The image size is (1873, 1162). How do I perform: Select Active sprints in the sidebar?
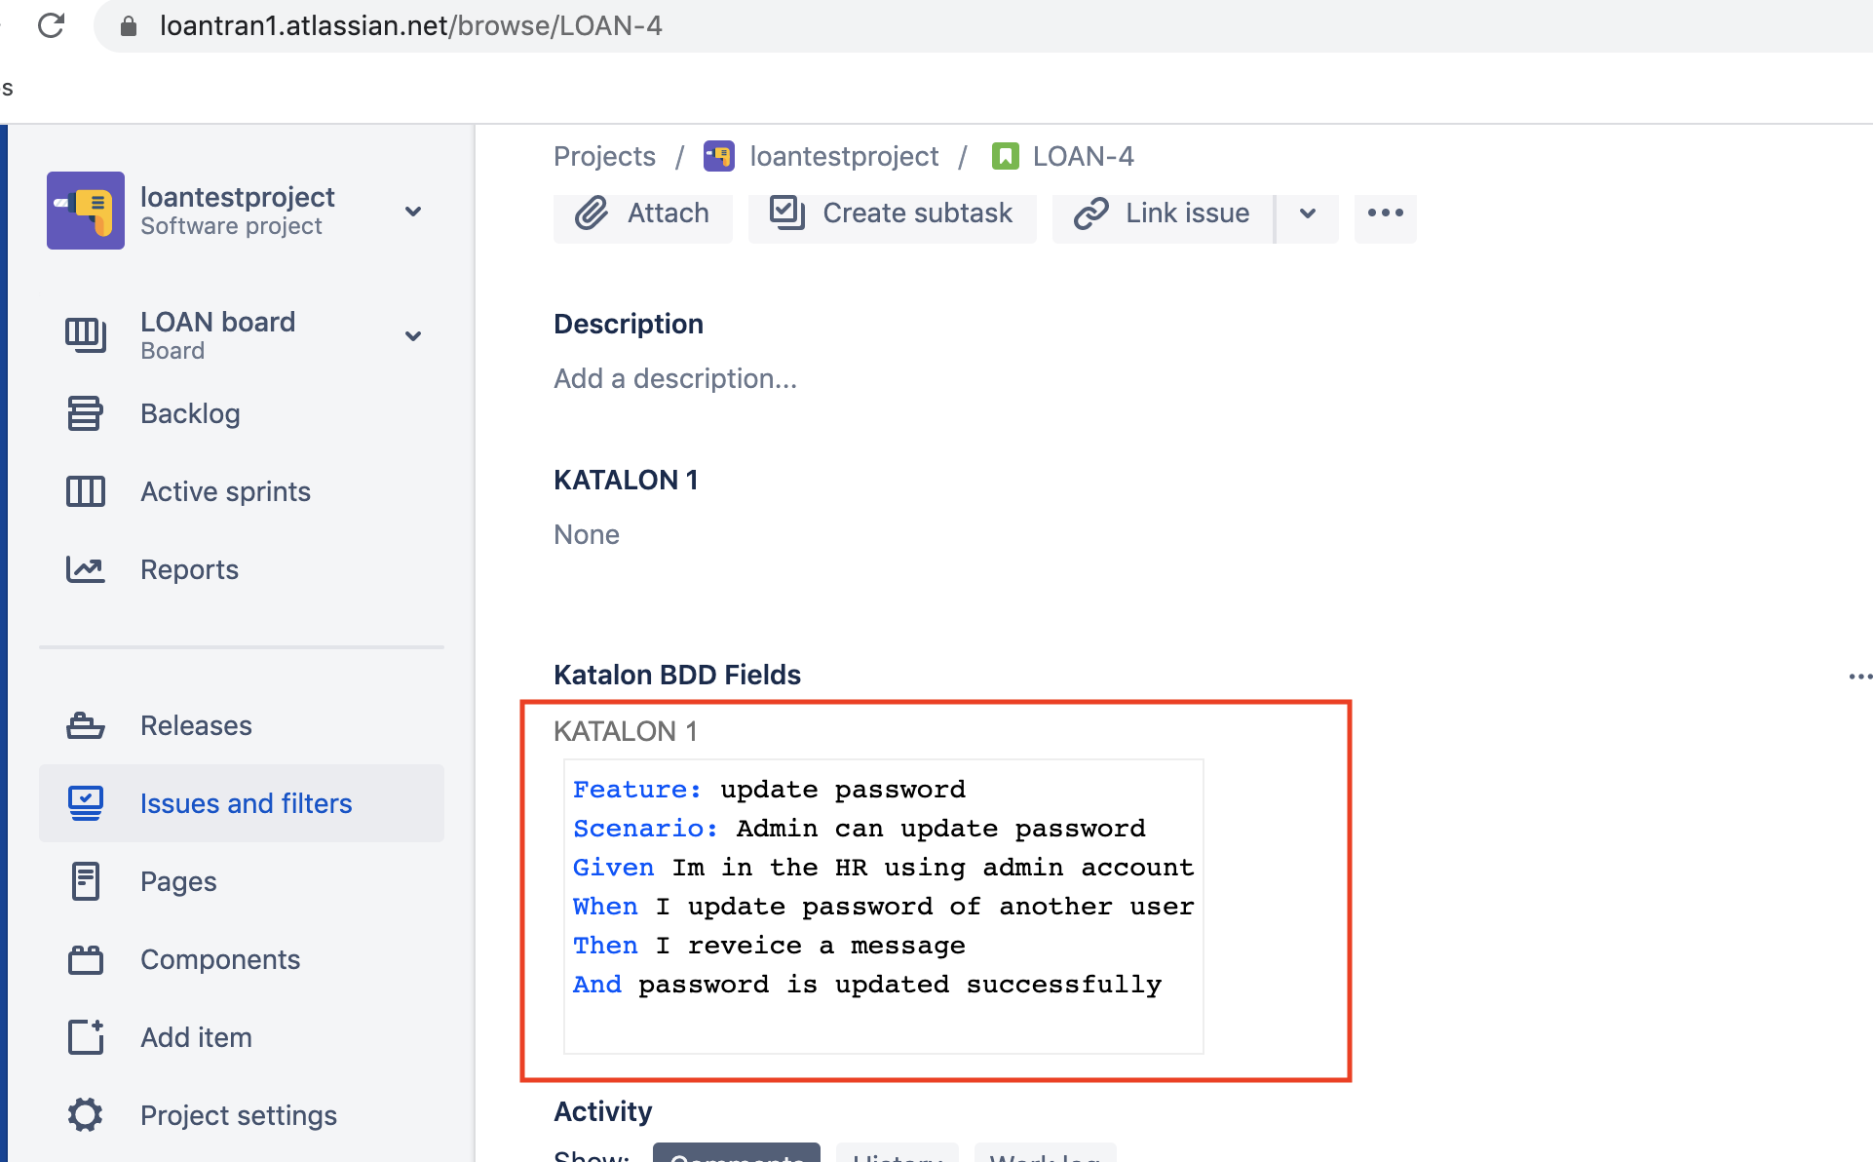click(225, 491)
